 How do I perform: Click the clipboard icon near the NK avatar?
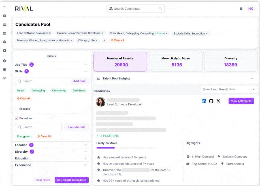241,9
